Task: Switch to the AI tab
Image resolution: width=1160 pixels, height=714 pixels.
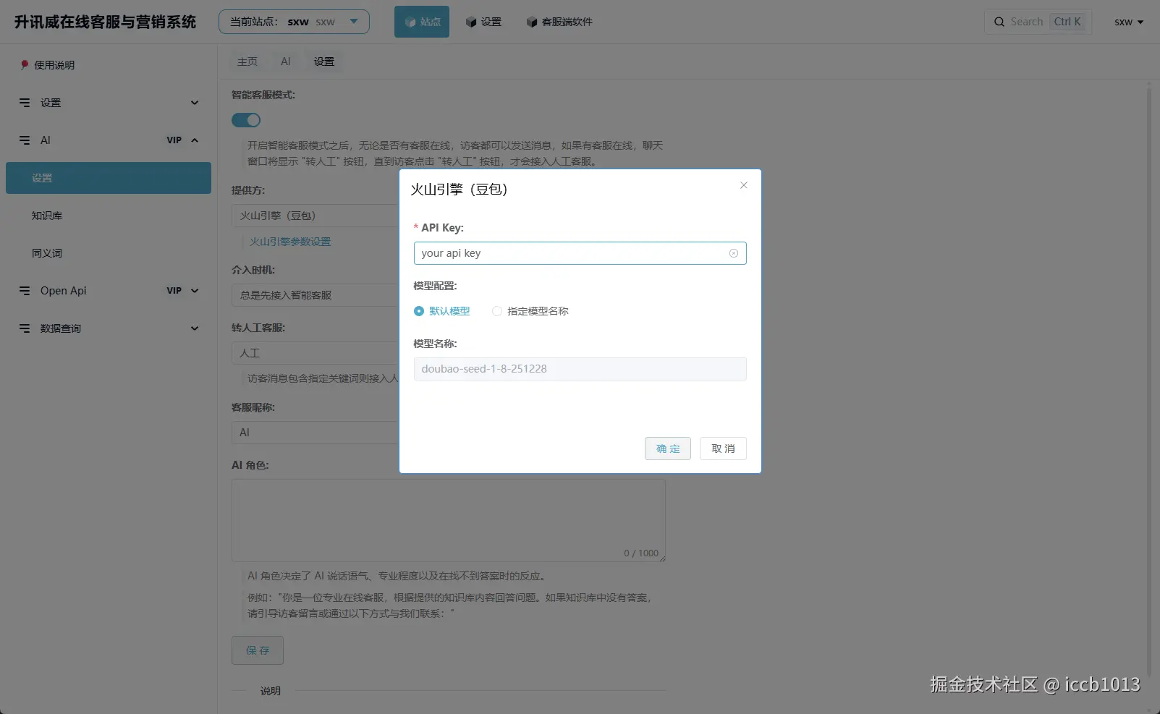Action: click(x=286, y=61)
